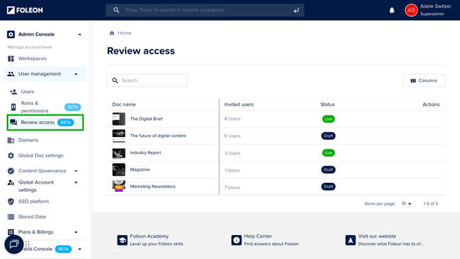The width and height of the screenshot is (460, 259).
Task: Click '6 Users' invited users cell
Action: [x=232, y=136]
